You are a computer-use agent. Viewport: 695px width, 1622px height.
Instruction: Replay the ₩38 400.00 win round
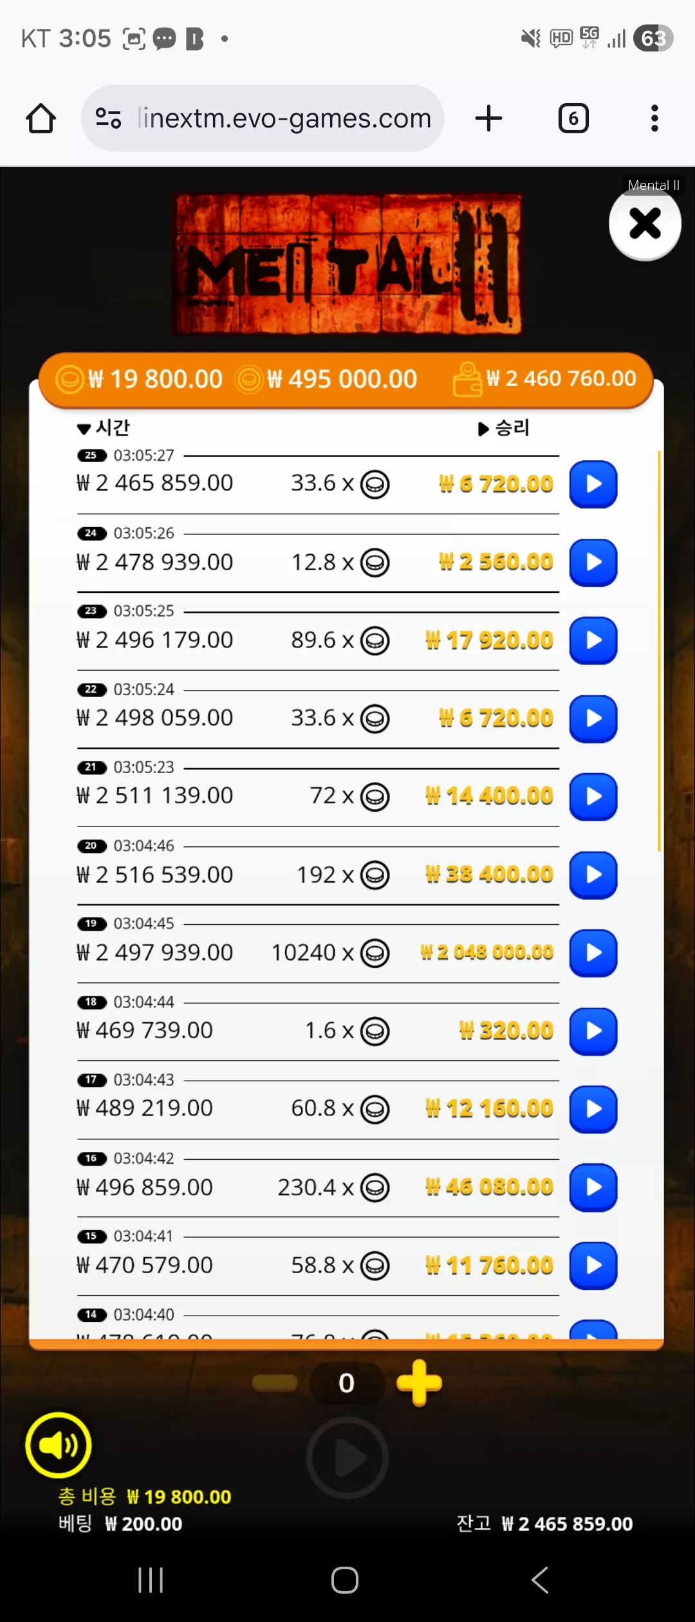pyautogui.click(x=593, y=875)
